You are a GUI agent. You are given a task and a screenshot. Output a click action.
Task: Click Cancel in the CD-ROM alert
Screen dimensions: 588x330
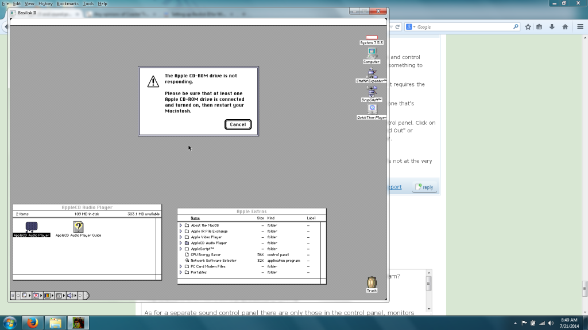tap(238, 124)
